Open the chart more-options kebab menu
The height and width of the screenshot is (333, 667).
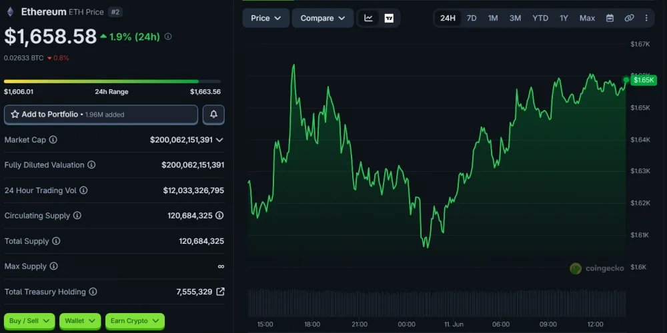coord(646,18)
